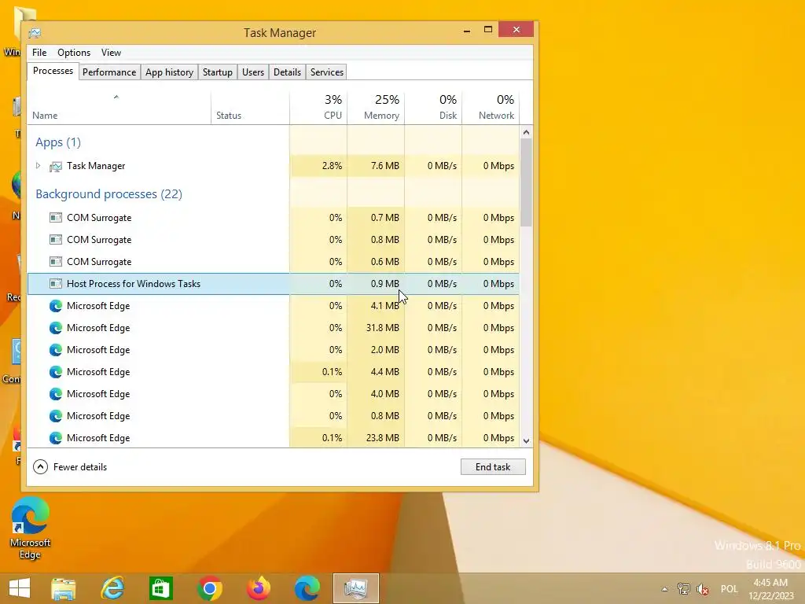The height and width of the screenshot is (604, 805).
Task: Click the muted volume tray icon
Action: click(702, 588)
